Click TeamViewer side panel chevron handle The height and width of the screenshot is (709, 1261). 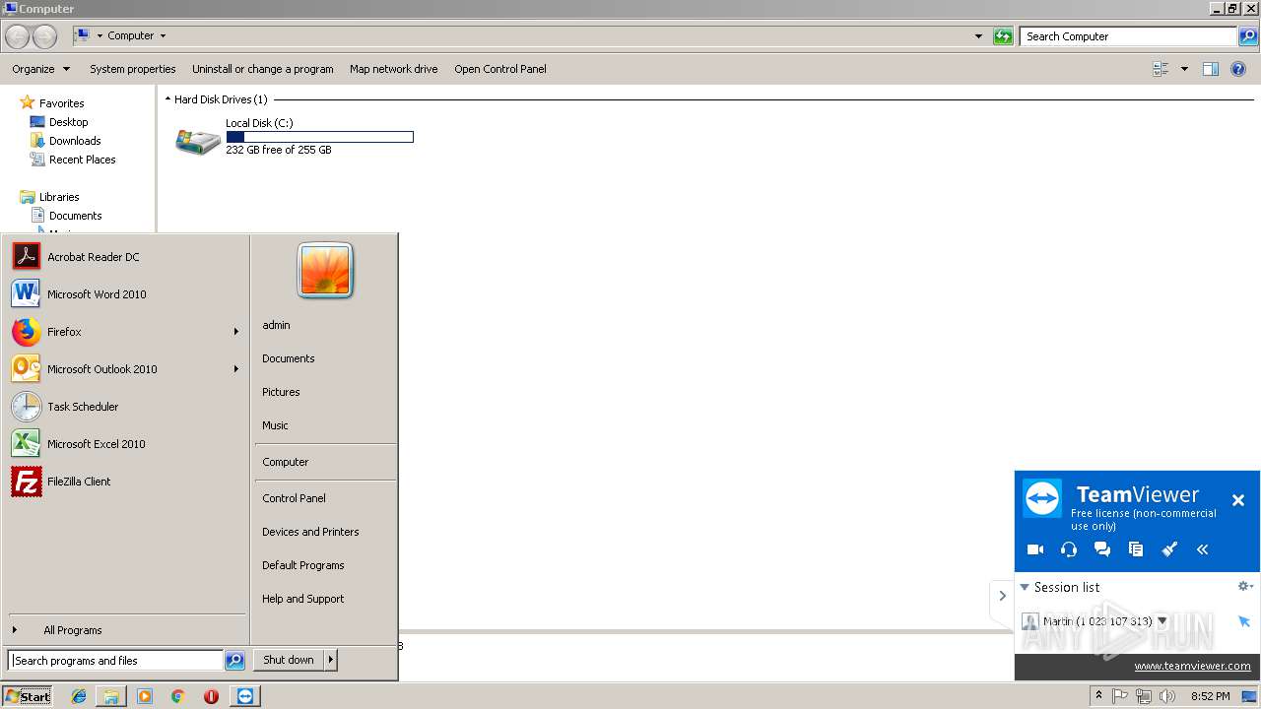point(1002,596)
